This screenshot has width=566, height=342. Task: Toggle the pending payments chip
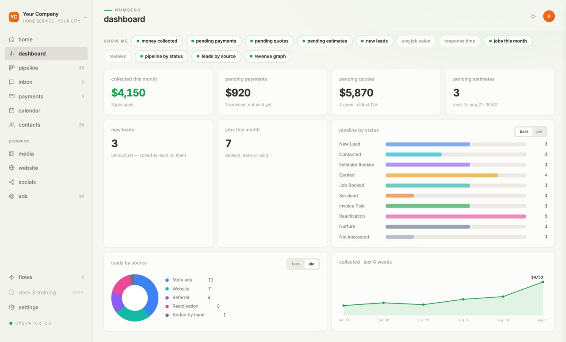click(214, 41)
